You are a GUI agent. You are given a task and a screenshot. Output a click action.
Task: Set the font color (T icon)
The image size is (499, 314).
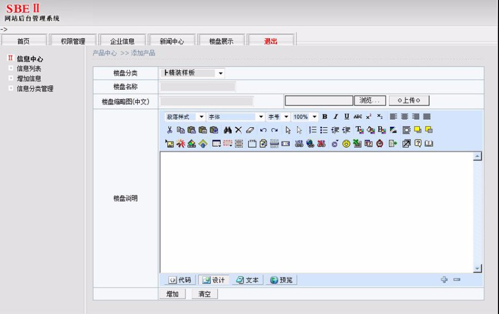point(359,130)
